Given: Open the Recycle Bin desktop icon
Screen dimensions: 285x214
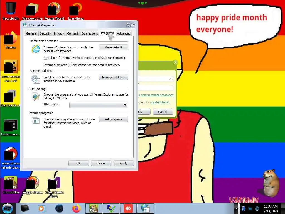Looking at the screenshot, I should click(11, 11).
